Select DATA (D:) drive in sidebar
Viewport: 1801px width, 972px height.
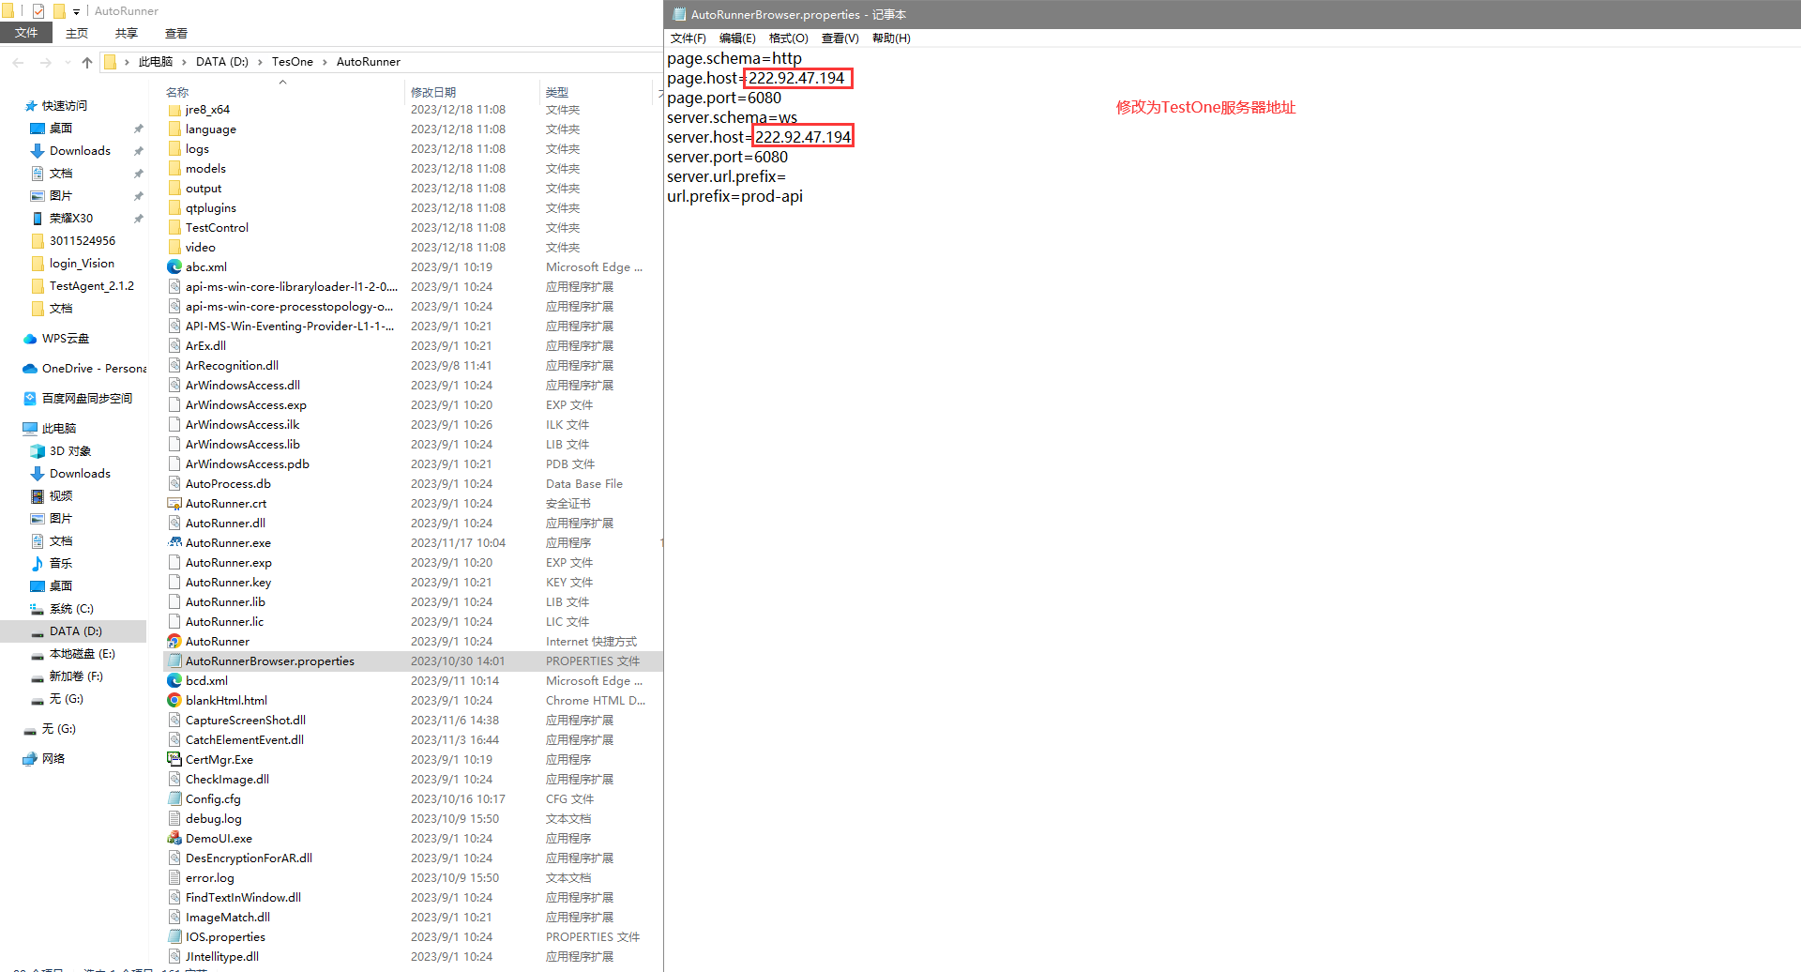[75, 631]
